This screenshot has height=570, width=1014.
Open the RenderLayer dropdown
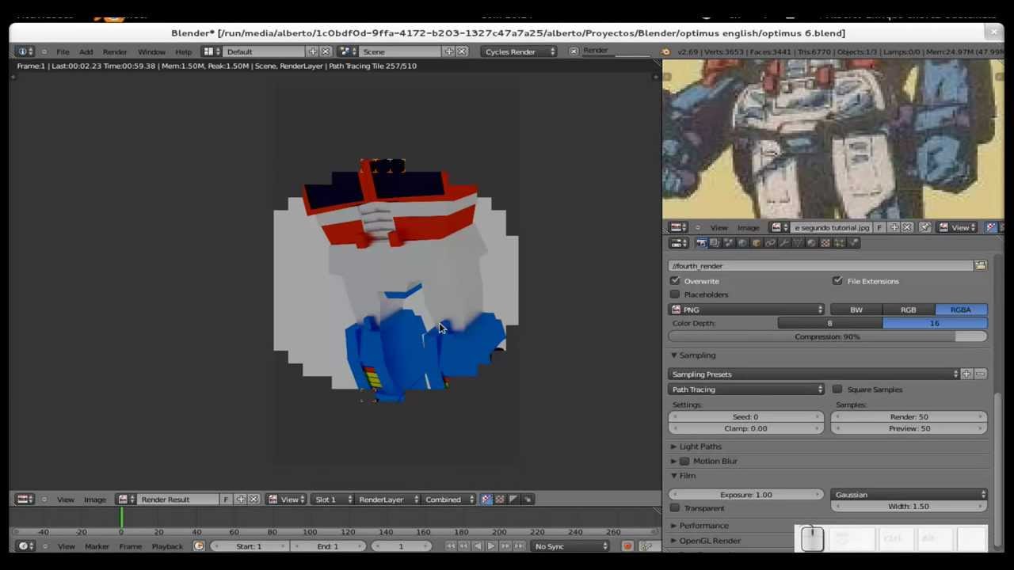pyautogui.click(x=387, y=500)
